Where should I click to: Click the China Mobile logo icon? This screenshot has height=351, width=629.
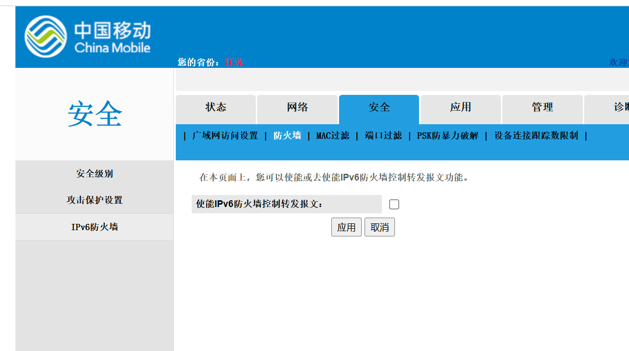[46, 37]
